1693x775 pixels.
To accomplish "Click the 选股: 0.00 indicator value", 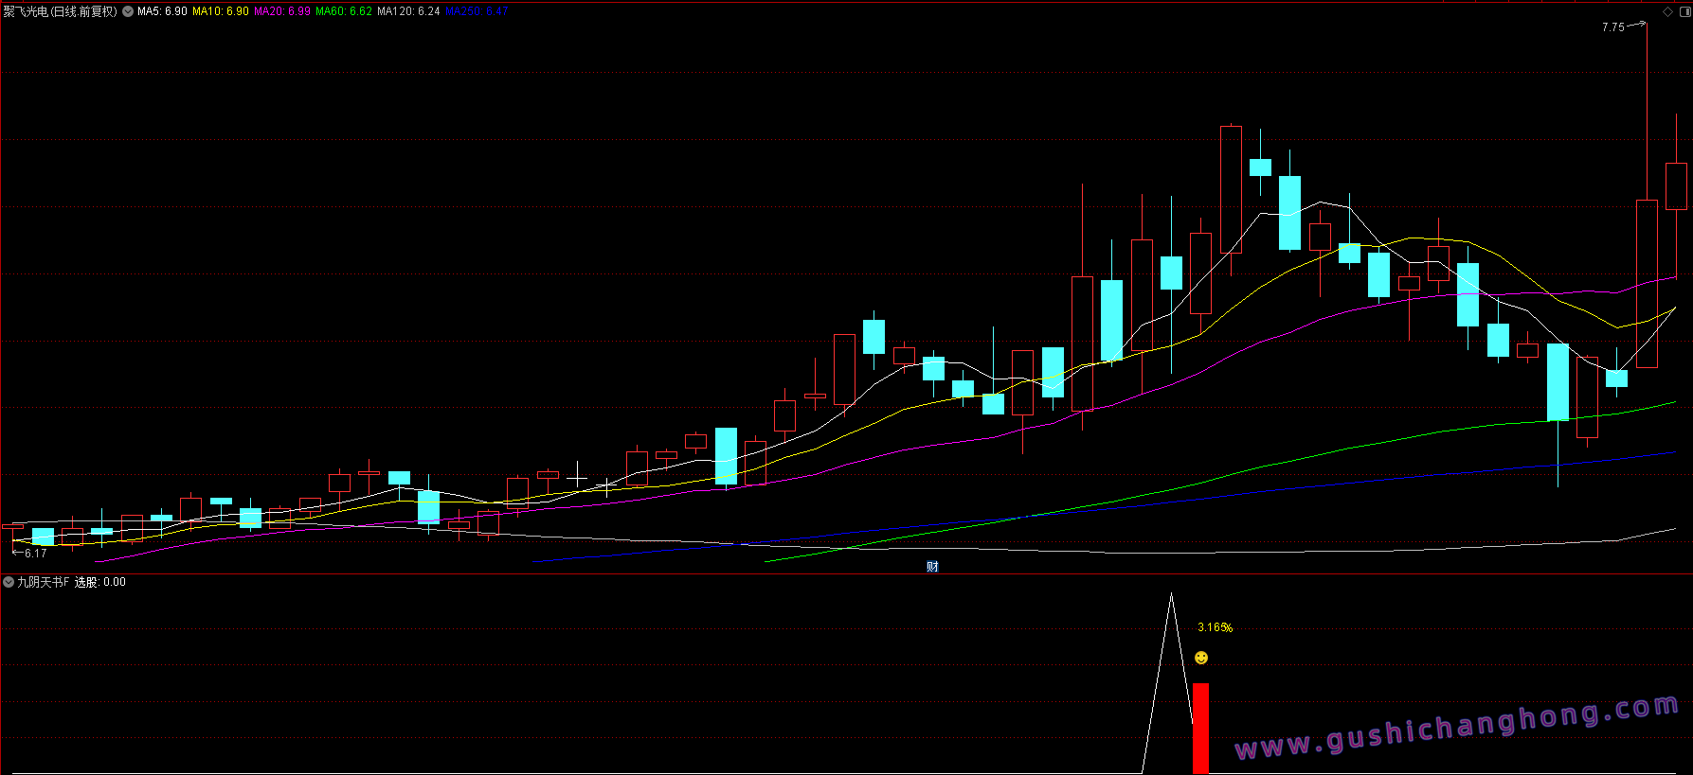I will (100, 582).
